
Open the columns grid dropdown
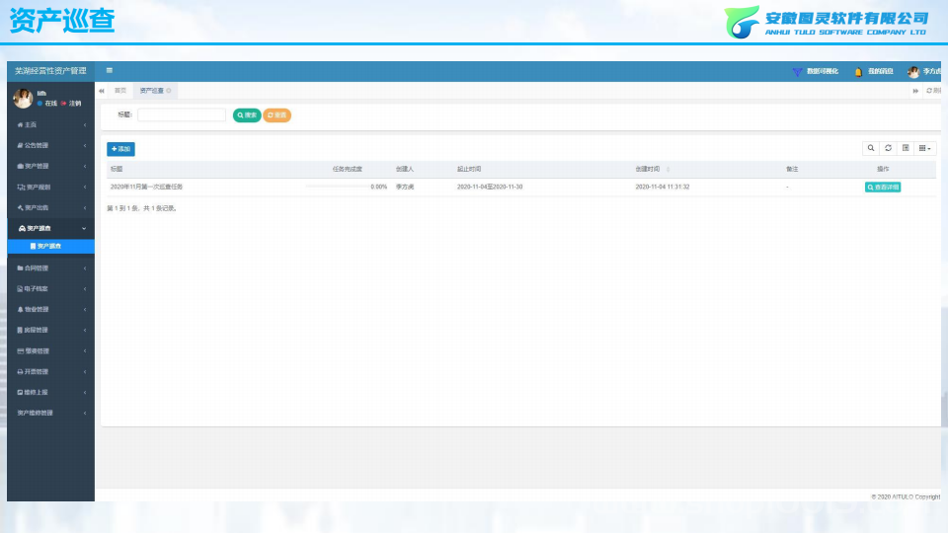pos(924,148)
